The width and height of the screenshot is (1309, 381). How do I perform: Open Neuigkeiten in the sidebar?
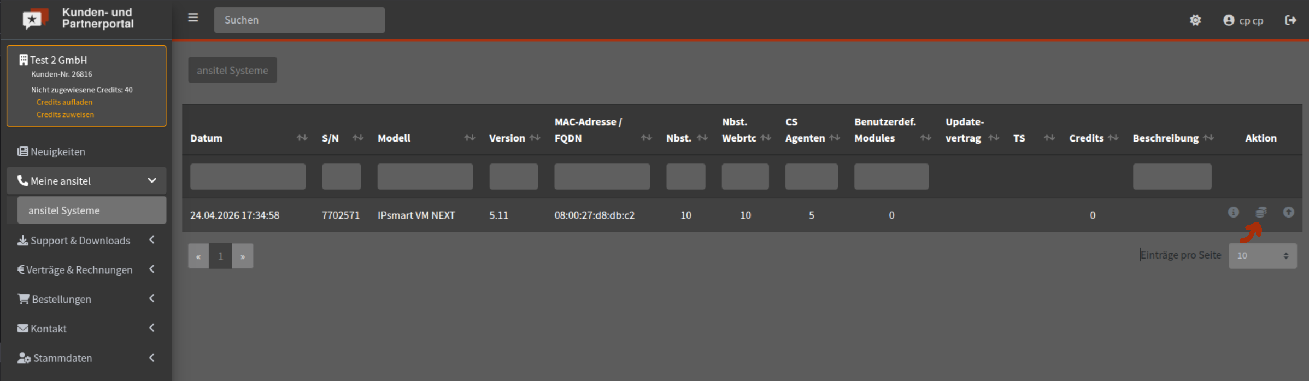(x=86, y=151)
